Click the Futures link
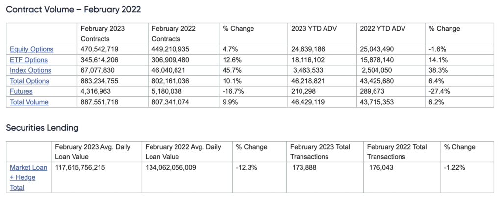502x197 pixels. pyautogui.click(x=22, y=91)
